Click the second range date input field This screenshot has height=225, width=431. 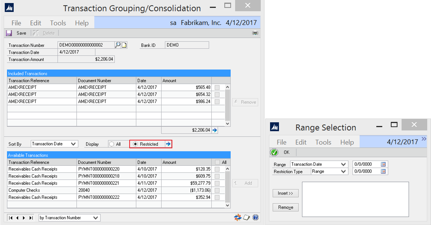coord(366,171)
